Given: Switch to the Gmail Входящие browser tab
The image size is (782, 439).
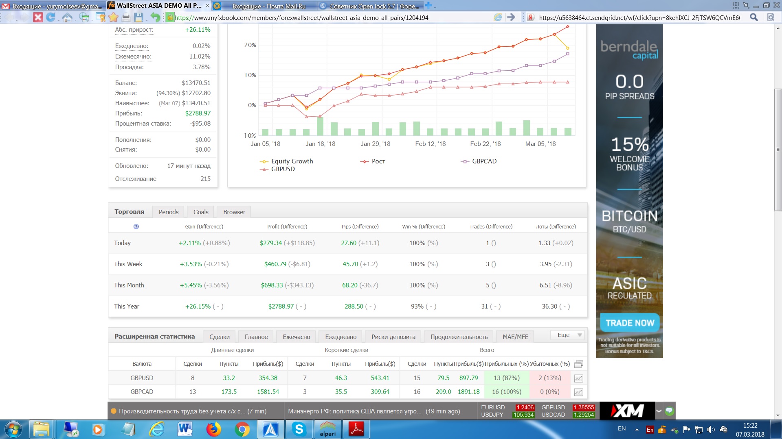Looking at the screenshot, I should pyautogui.click(x=52, y=6).
